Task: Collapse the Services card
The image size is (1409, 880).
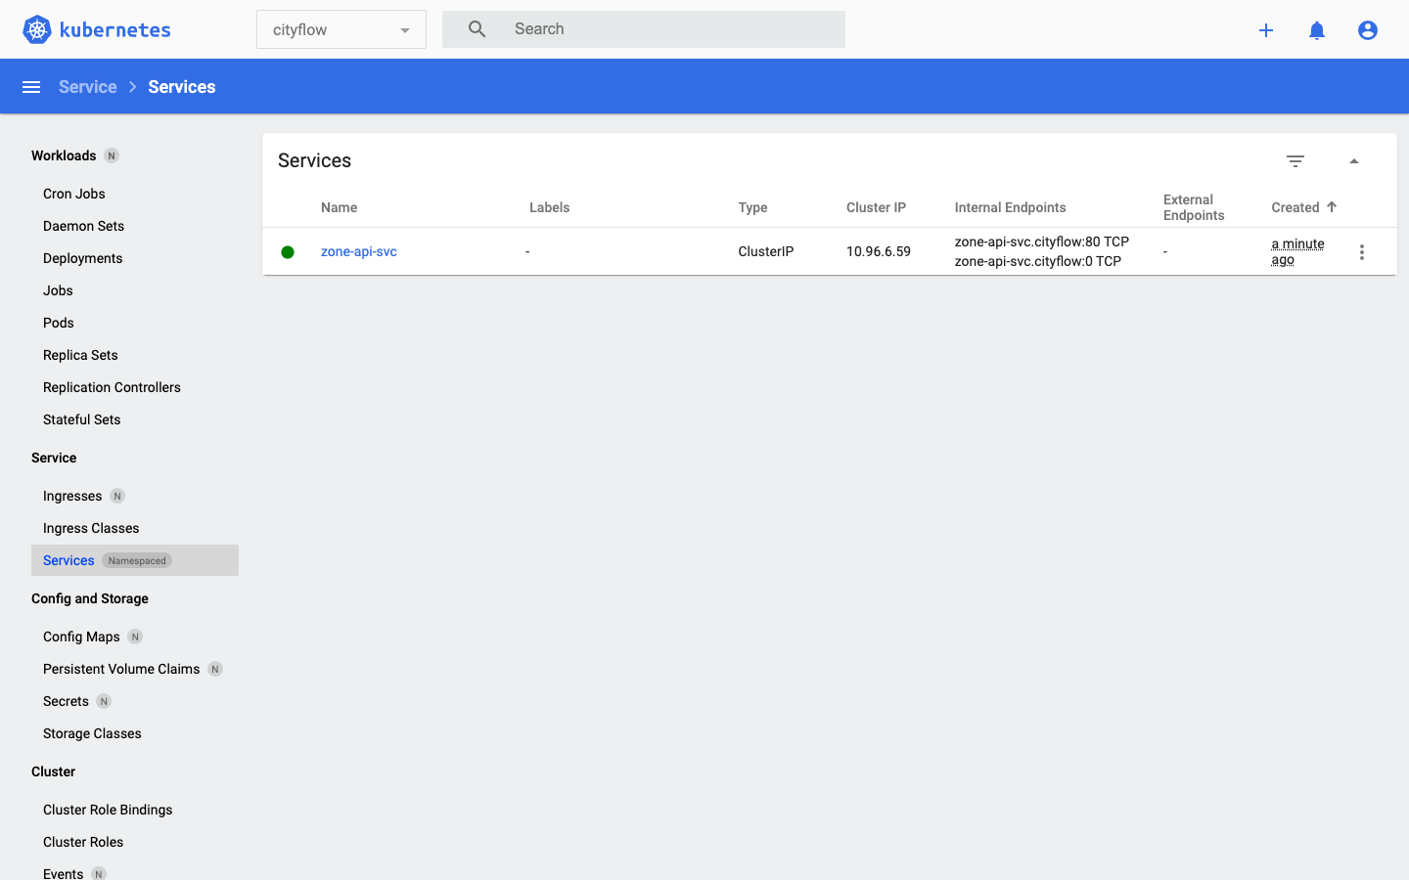Action: (1354, 161)
